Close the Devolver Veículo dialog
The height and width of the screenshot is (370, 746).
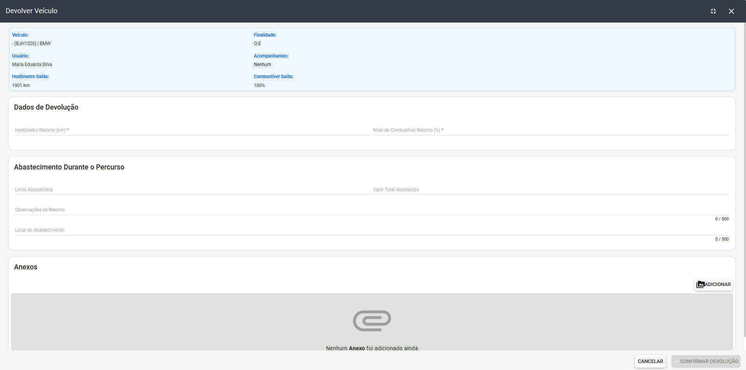coord(731,11)
